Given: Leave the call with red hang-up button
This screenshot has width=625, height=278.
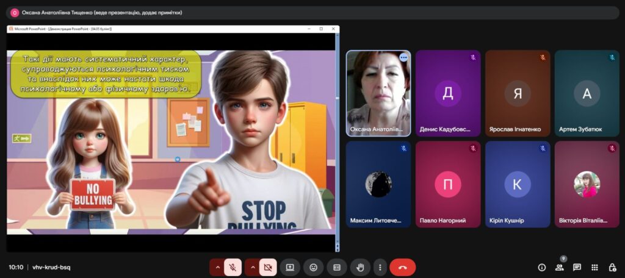Looking at the screenshot, I should 403,267.
